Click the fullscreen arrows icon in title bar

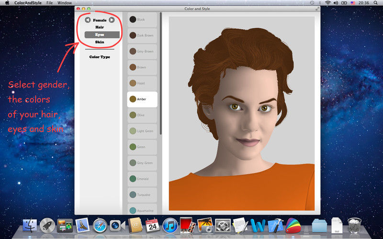click(317, 9)
